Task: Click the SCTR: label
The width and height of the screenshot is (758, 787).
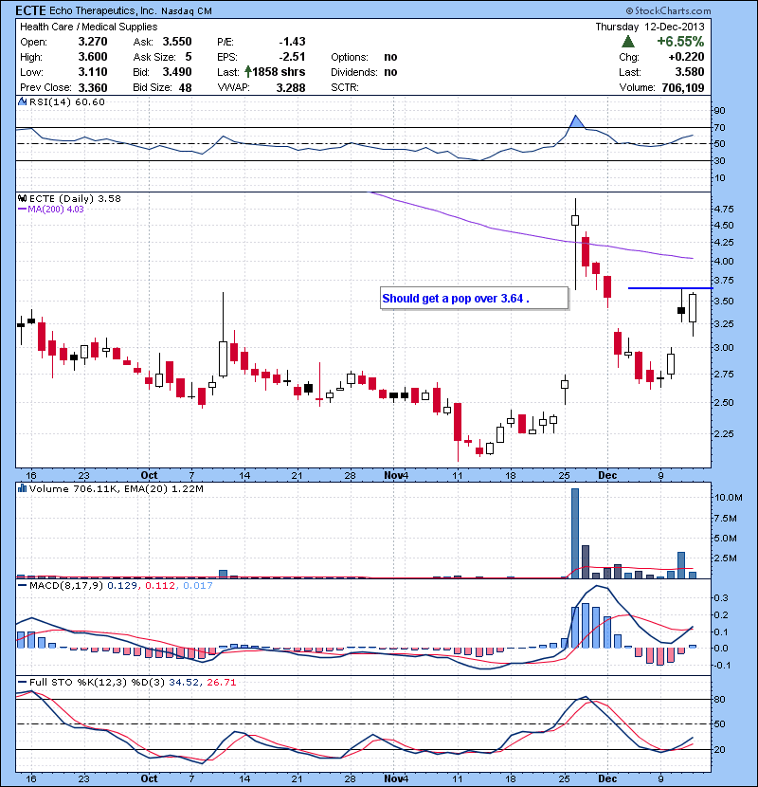Action: click(x=345, y=88)
